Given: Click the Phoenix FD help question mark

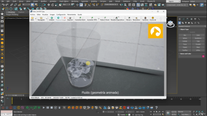Looking at the screenshot, I should point(157,108).
